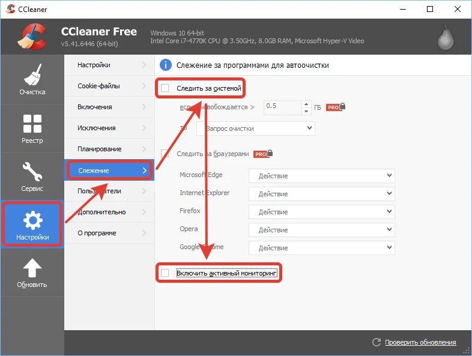Click the 0.5 ГБ value field
This screenshot has width=472, height=356.
pos(283,107)
